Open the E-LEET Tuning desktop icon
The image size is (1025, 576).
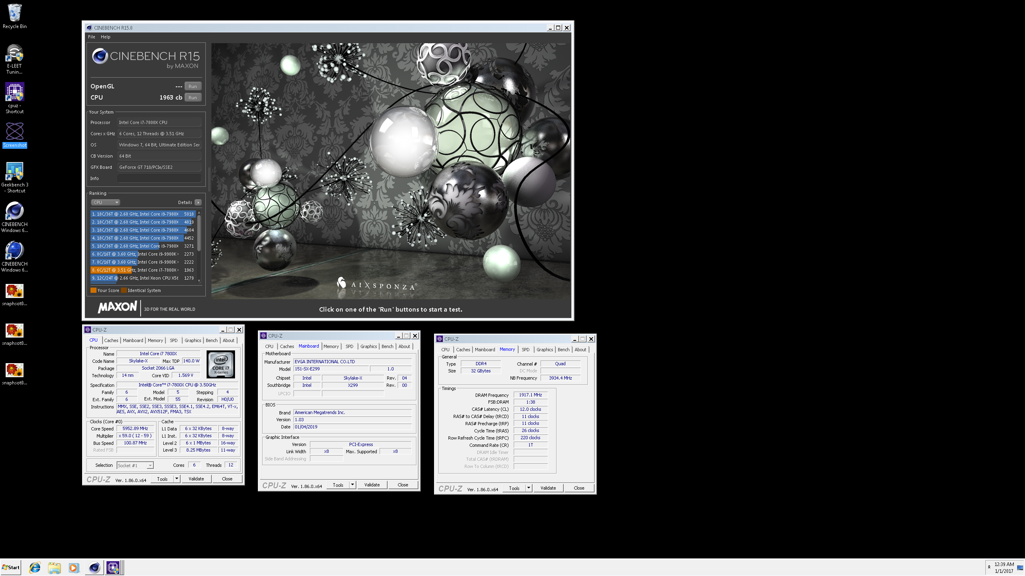click(x=14, y=59)
